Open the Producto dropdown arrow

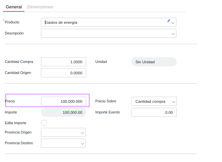(x=173, y=23)
